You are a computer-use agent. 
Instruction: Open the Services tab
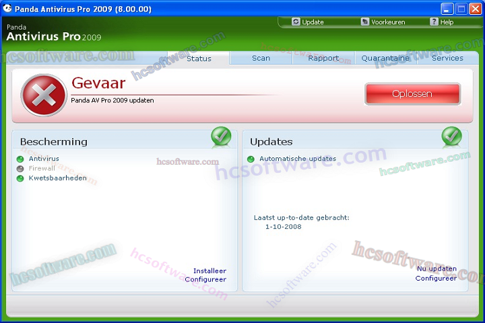click(x=447, y=58)
